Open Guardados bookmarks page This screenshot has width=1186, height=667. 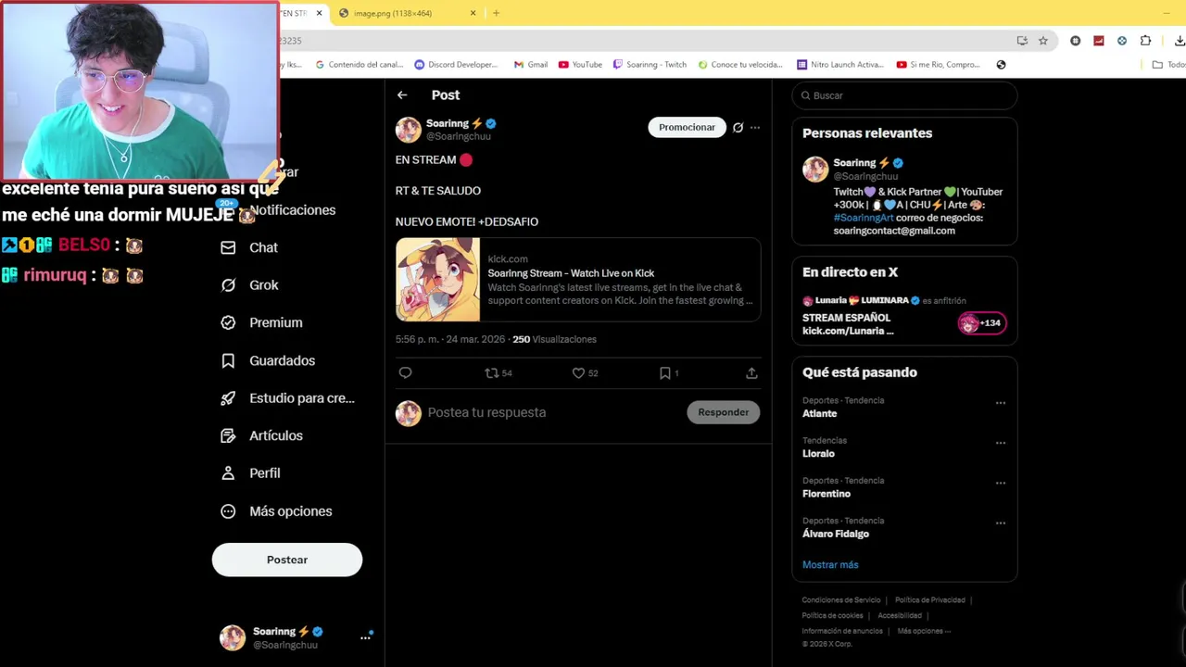click(268, 360)
